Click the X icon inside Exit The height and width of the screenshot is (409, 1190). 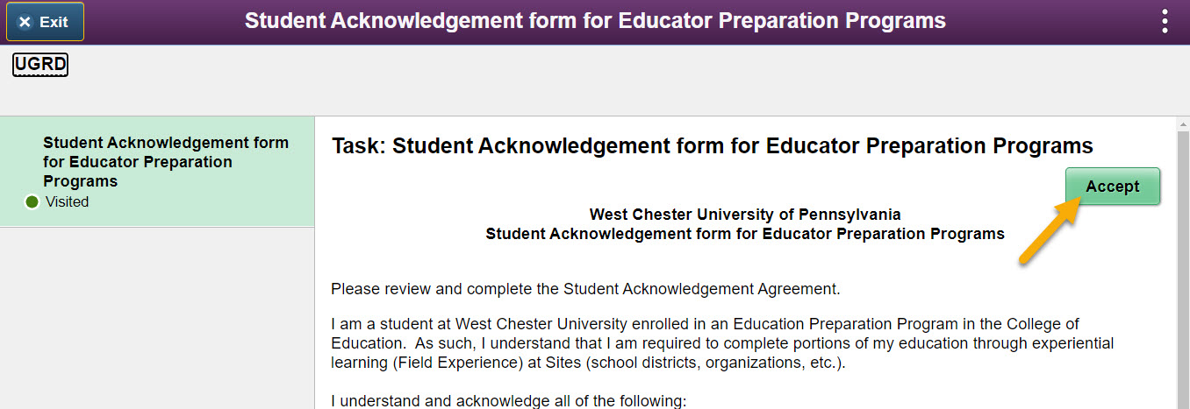click(25, 22)
